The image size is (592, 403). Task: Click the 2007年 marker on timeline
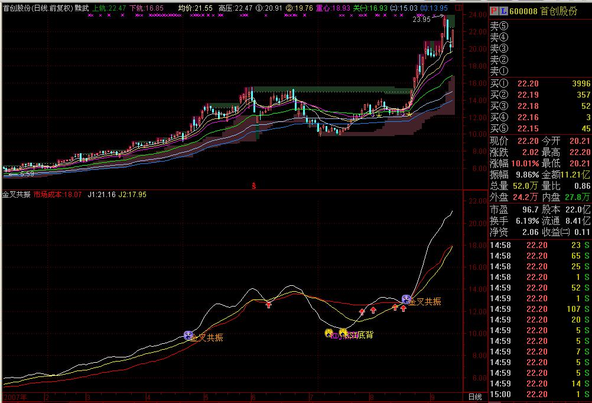[x=15, y=397]
